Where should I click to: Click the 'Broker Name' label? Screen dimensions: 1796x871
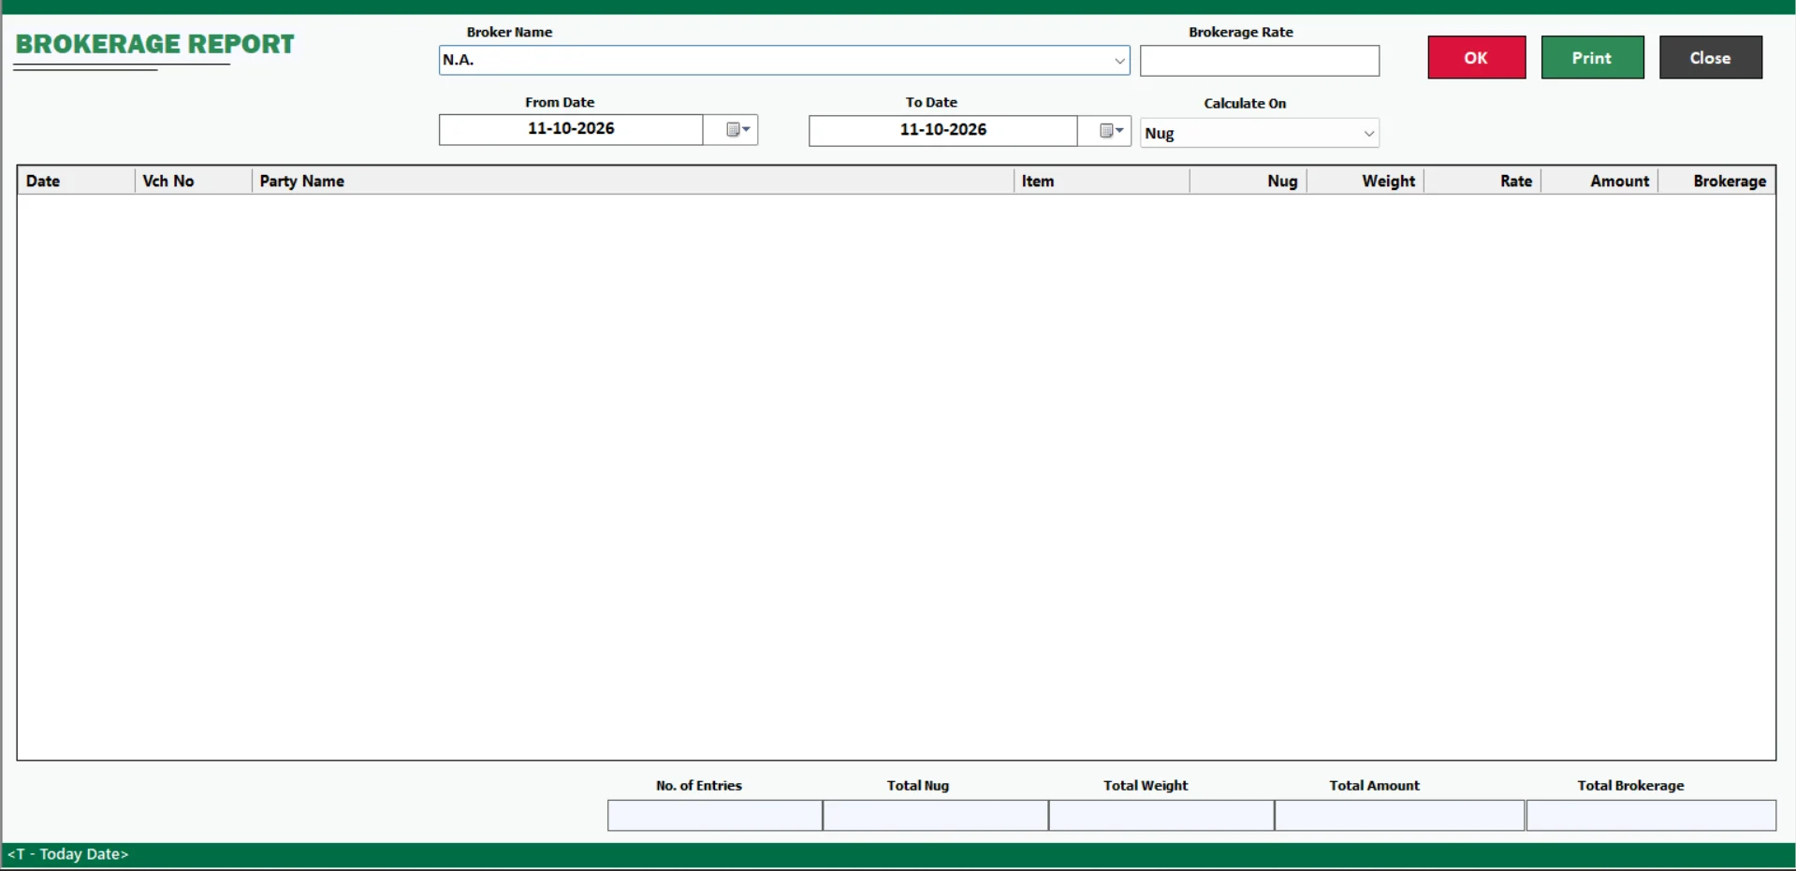pos(509,32)
